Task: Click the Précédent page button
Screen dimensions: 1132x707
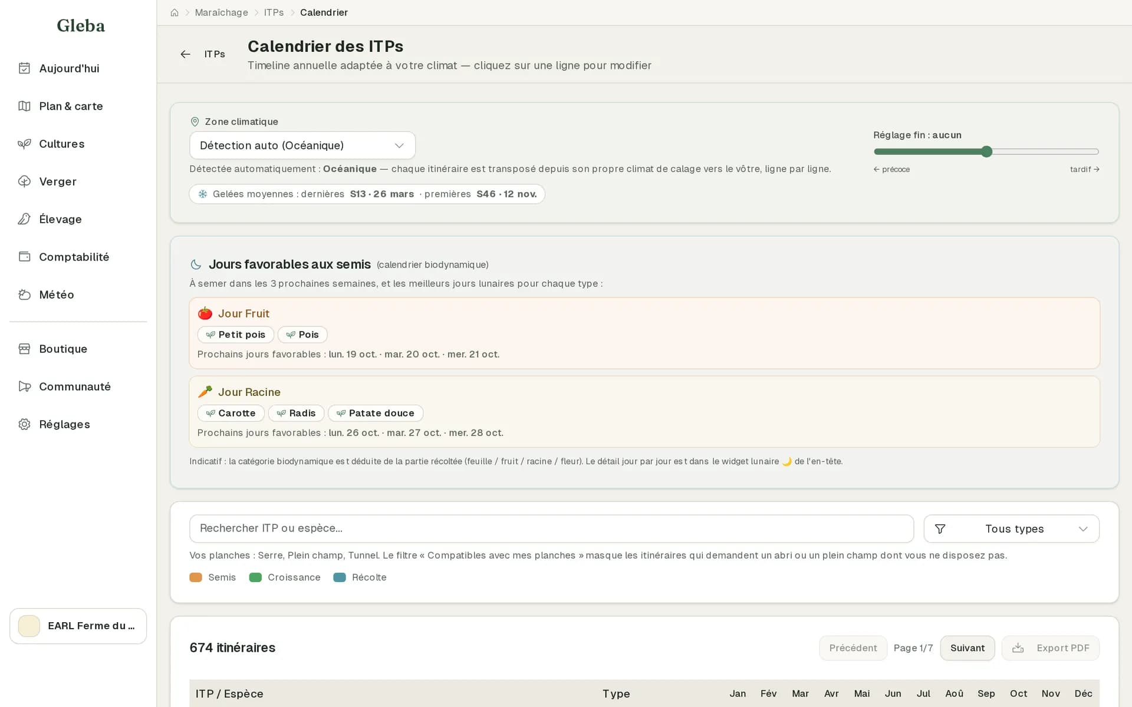Action: [853, 648]
